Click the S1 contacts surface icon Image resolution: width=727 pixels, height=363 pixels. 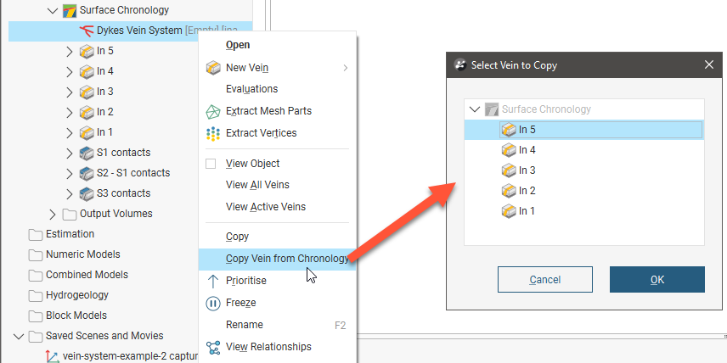click(87, 153)
